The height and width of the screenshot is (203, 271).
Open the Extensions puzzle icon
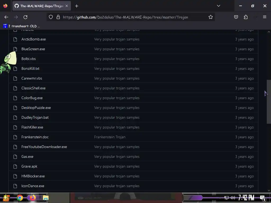[x=246, y=17]
